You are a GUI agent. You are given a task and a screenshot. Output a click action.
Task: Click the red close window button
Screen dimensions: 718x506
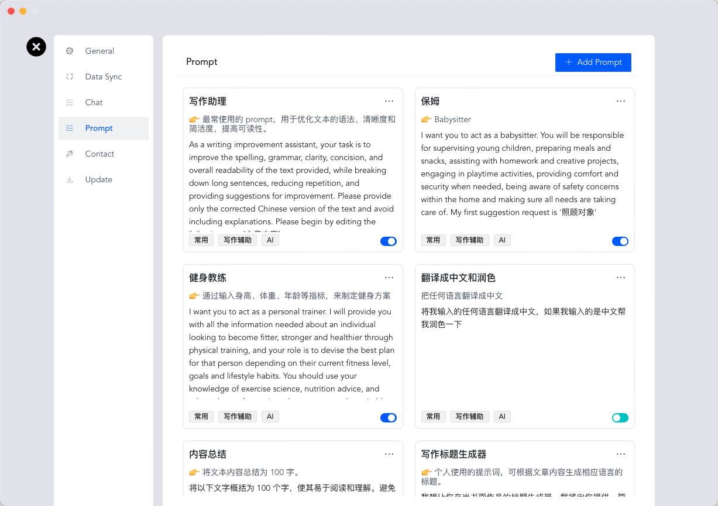click(11, 11)
